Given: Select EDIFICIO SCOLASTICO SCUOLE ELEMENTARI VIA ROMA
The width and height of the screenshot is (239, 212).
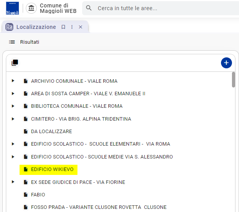Looking at the screenshot, I should (x=101, y=144).
